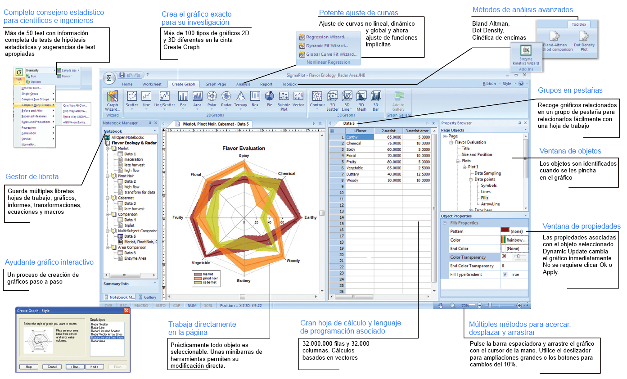
Task: Switch to the Analysis ribbon tab
Action: point(243,84)
